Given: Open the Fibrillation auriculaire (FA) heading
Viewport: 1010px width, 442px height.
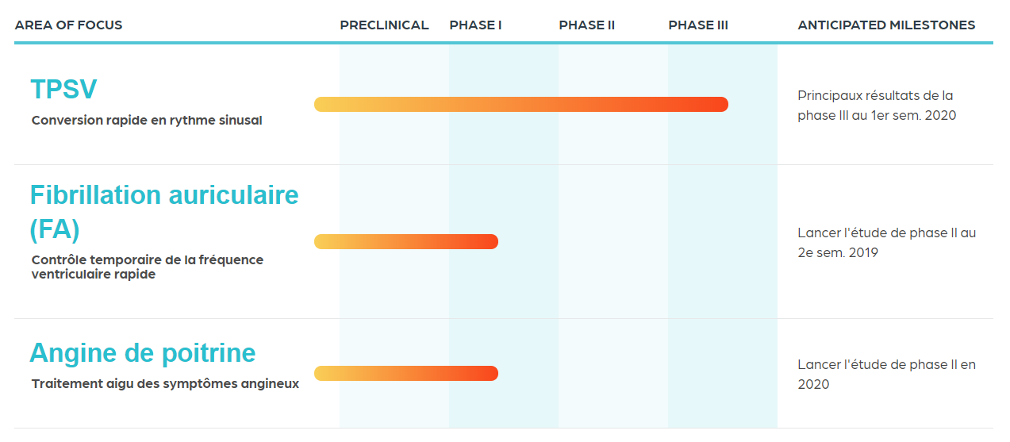Looking at the screenshot, I should tap(164, 211).
